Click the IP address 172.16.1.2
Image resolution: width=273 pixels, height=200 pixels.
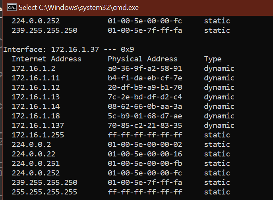34,69
